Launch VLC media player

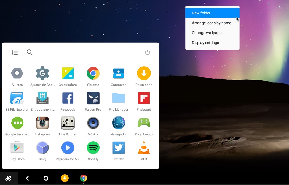tap(144, 148)
